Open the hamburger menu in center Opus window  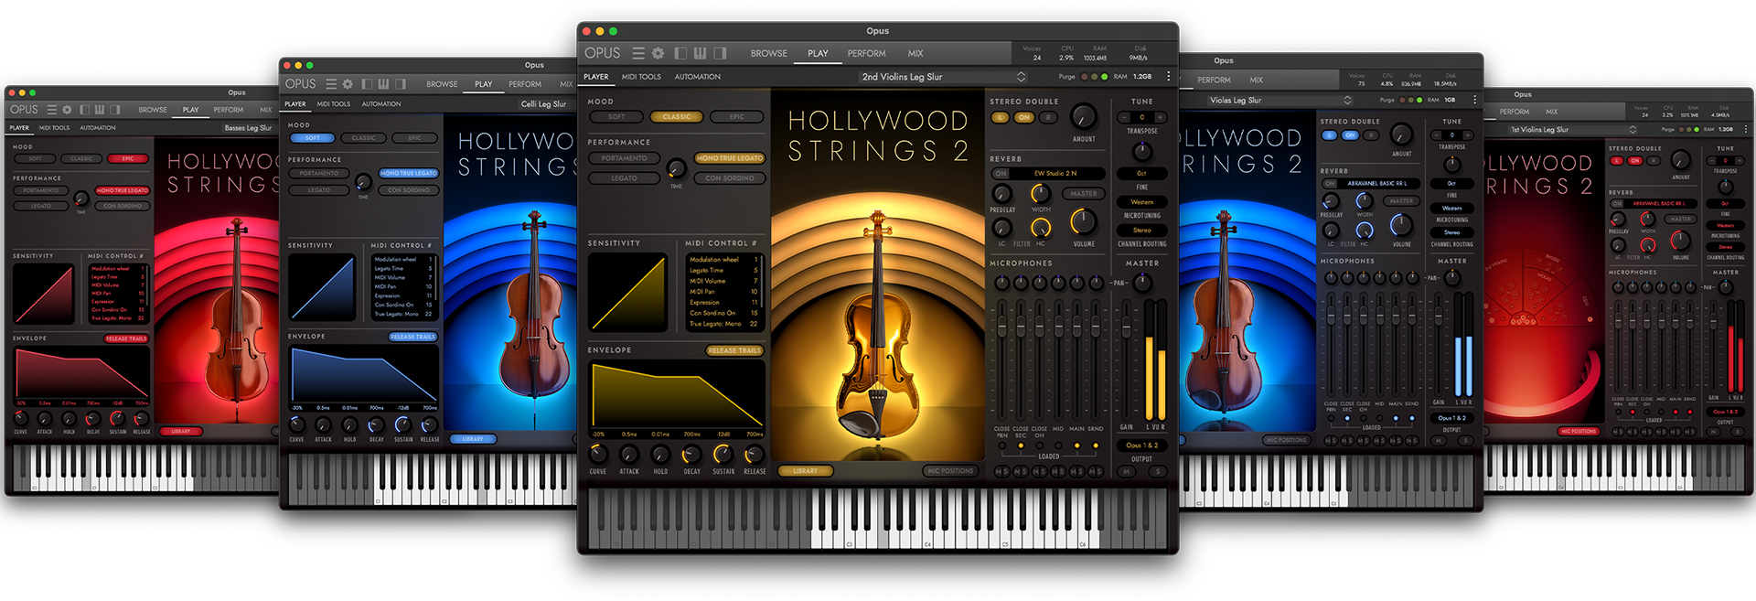[638, 53]
